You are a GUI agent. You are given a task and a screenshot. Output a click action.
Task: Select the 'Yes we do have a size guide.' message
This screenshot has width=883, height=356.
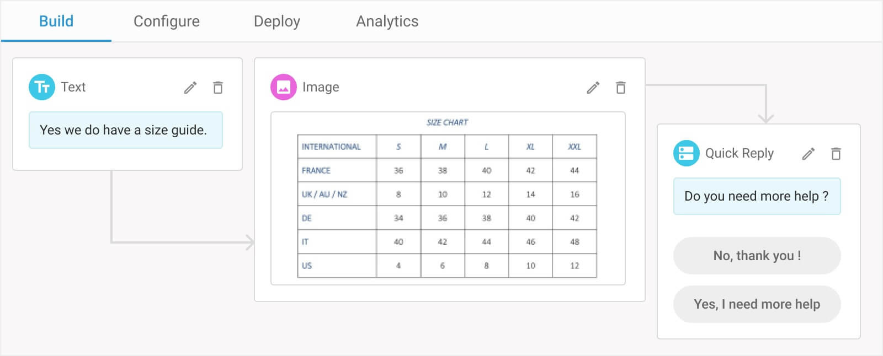[126, 130]
